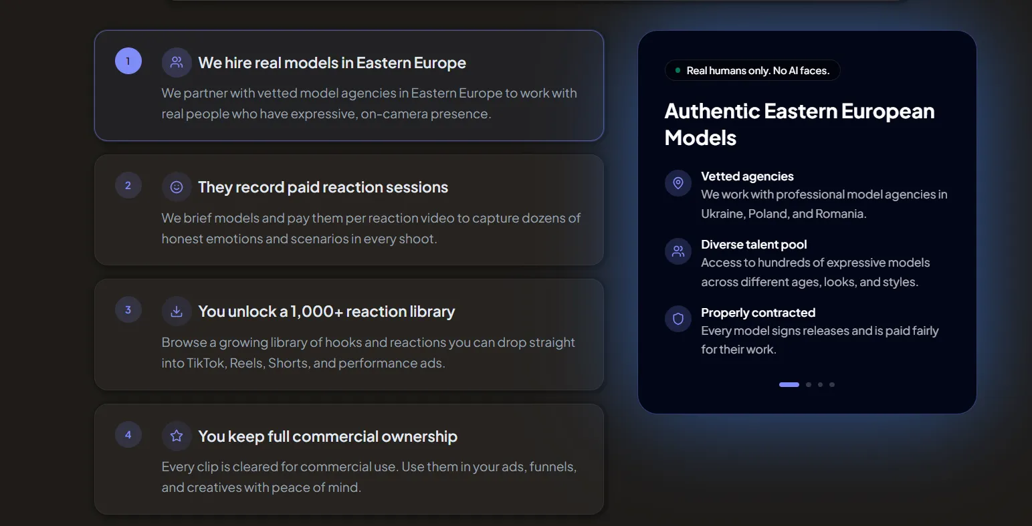Image resolution: width=1032 pixels, height=526 pixels.
Task: Click the active first carousel indicator pill
Action: pos(789,384)
